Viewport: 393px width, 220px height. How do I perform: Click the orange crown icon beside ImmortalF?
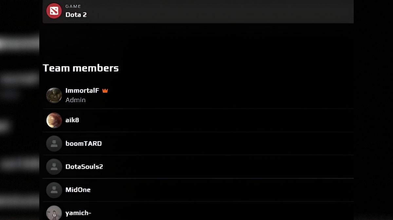105,91
